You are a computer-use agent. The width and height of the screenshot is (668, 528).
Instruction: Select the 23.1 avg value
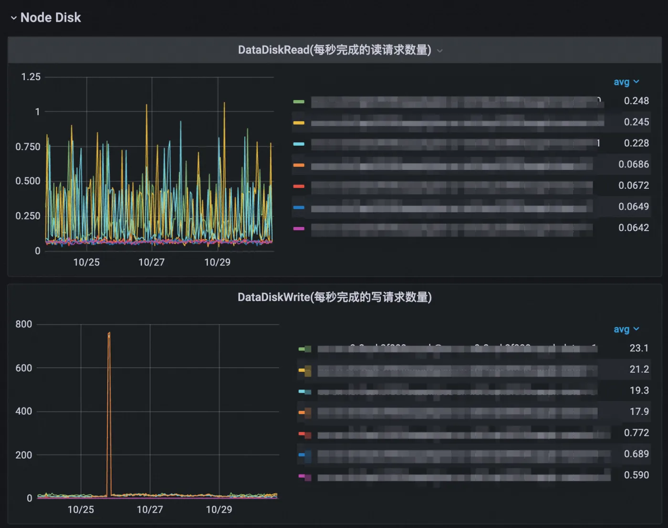[x=639, y=348]
